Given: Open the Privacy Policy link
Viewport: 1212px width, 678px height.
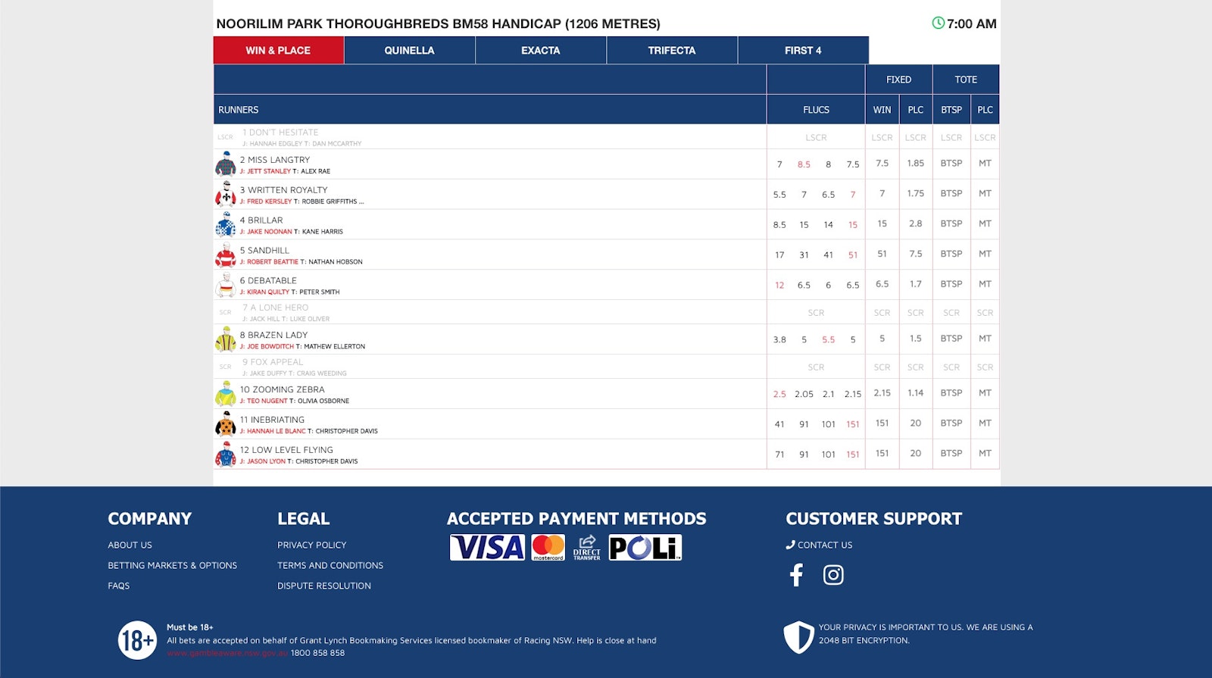Looking at the screenshot, I should (x=311, y=545).
